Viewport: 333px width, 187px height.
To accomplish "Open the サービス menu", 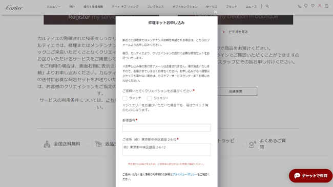I will [212, 7].
